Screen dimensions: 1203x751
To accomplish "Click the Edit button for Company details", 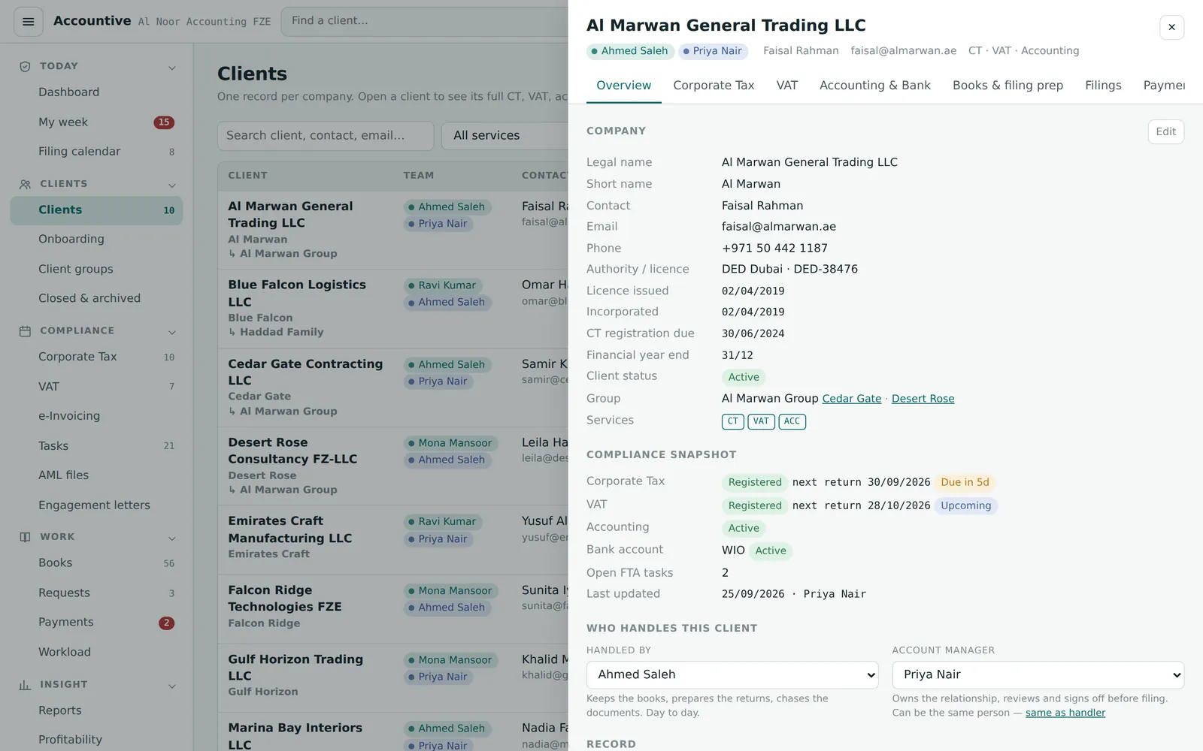I will point(1165,131).
